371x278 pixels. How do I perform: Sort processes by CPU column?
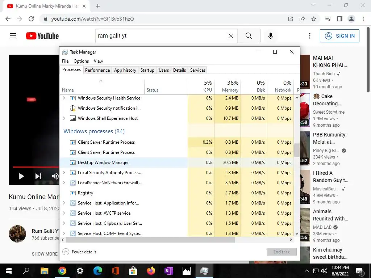tap(201, 86)
